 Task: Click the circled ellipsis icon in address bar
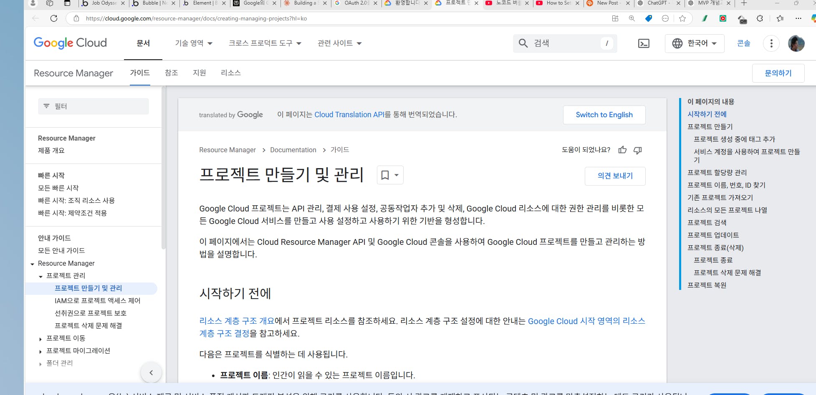(x=665, y=18)
